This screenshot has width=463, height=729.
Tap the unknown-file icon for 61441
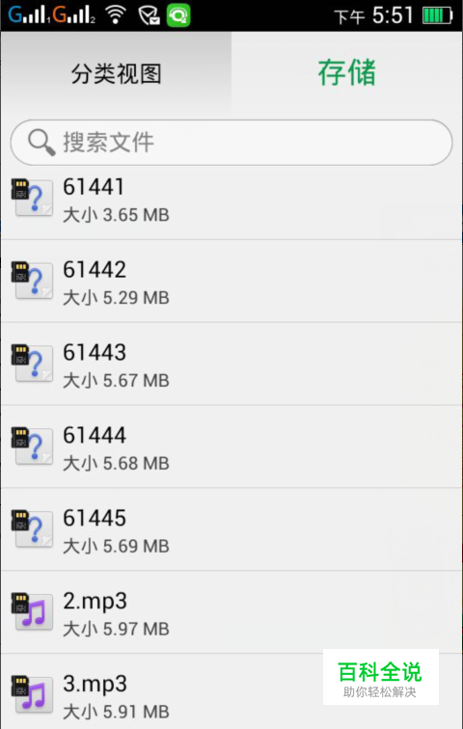(32, 197)
